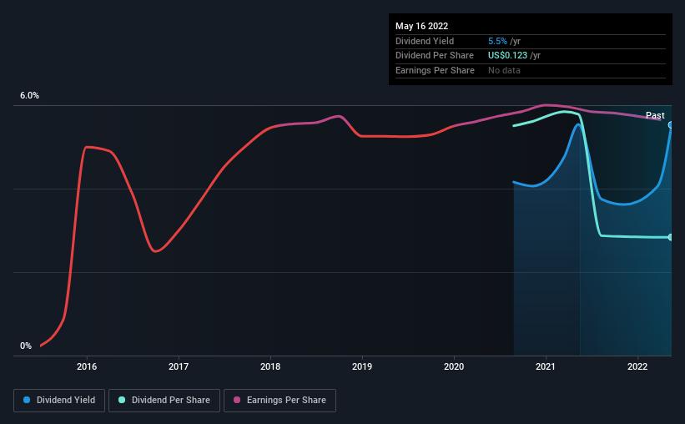Image resolution: width=685 pixels, height=424 pixels.
Task: Select the 2020 x-axis label
Action: (x=453, y=366)
